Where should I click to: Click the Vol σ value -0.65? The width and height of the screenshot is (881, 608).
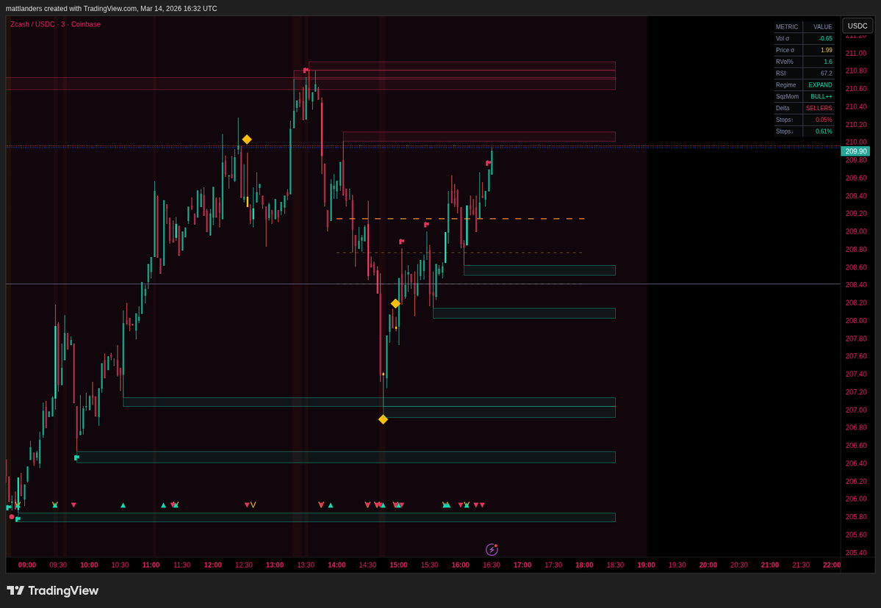pyautogui.click(x=825, y=39)
